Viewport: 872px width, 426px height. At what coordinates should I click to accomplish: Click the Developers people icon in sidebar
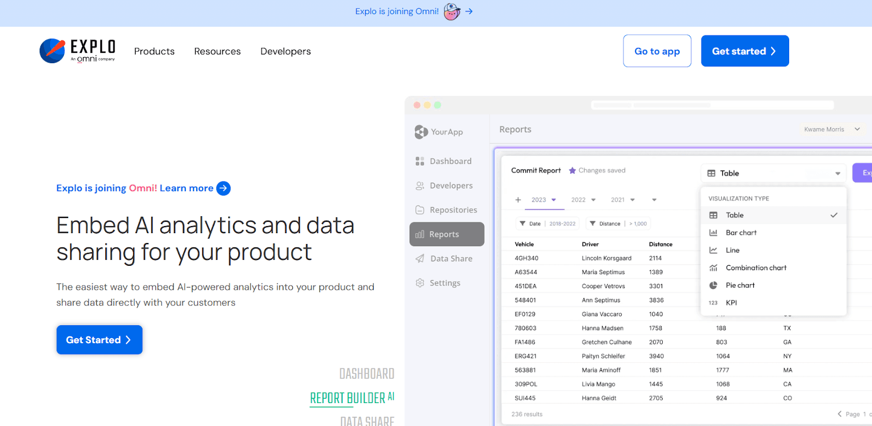coord(420,186)
